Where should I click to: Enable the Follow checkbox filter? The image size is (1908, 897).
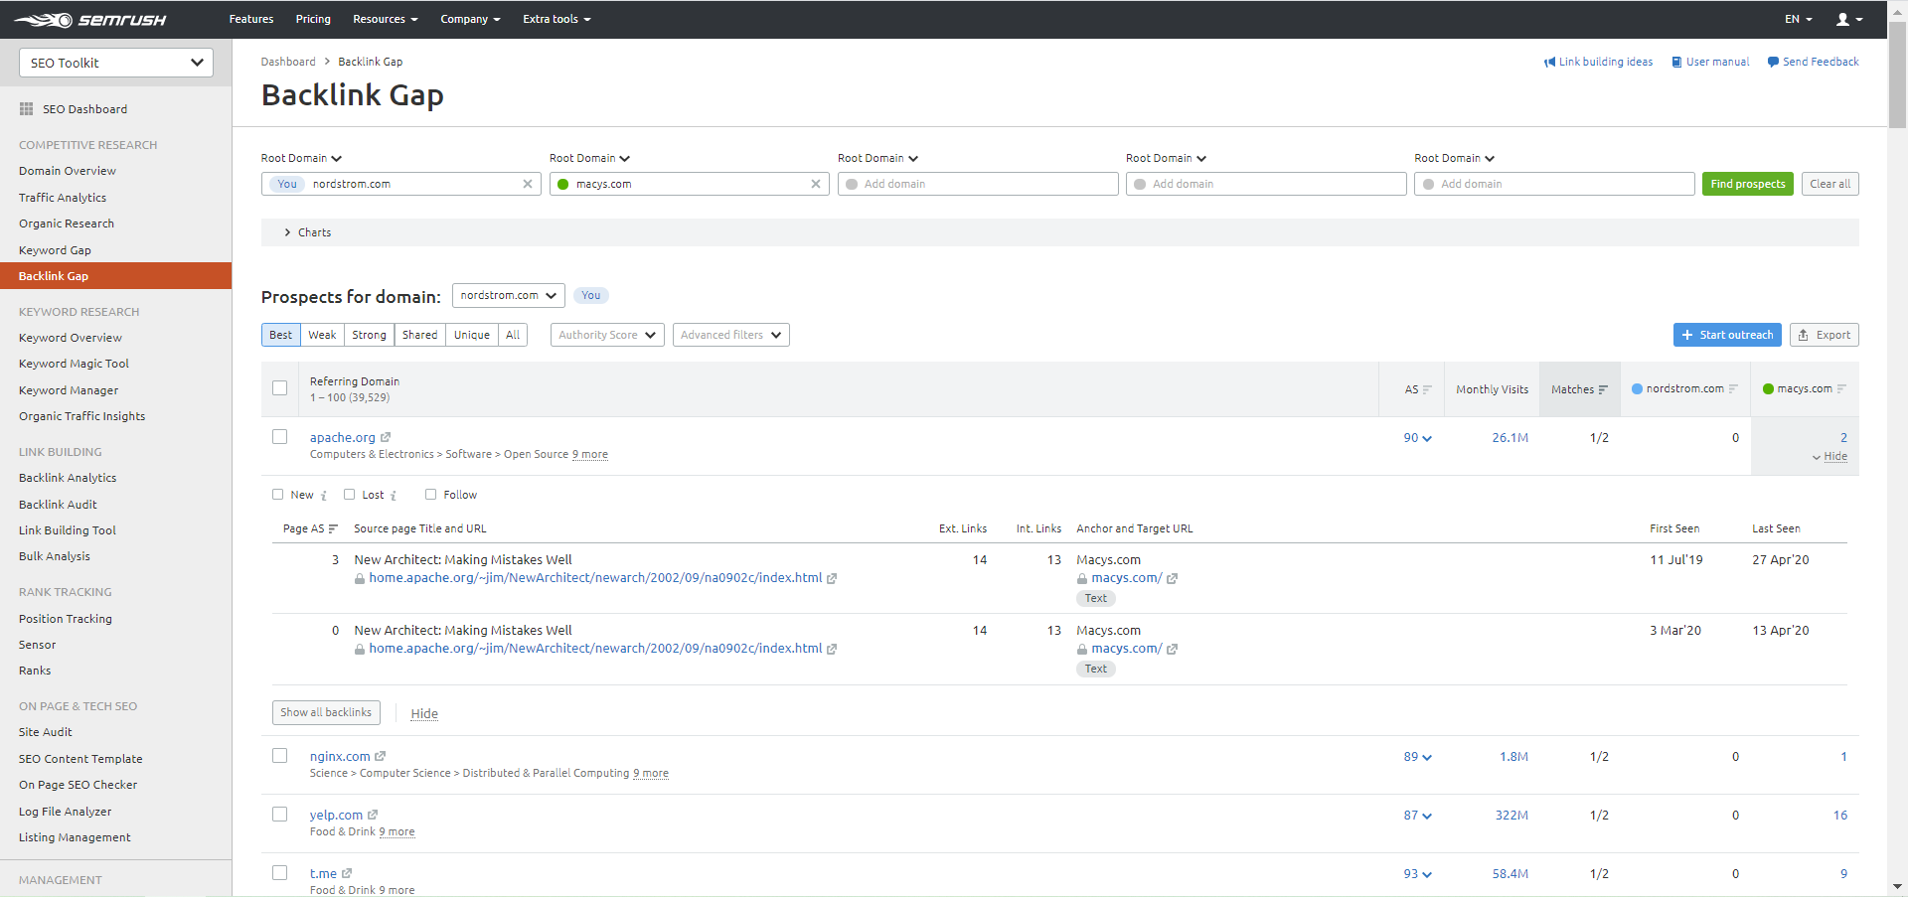(431, 495)
